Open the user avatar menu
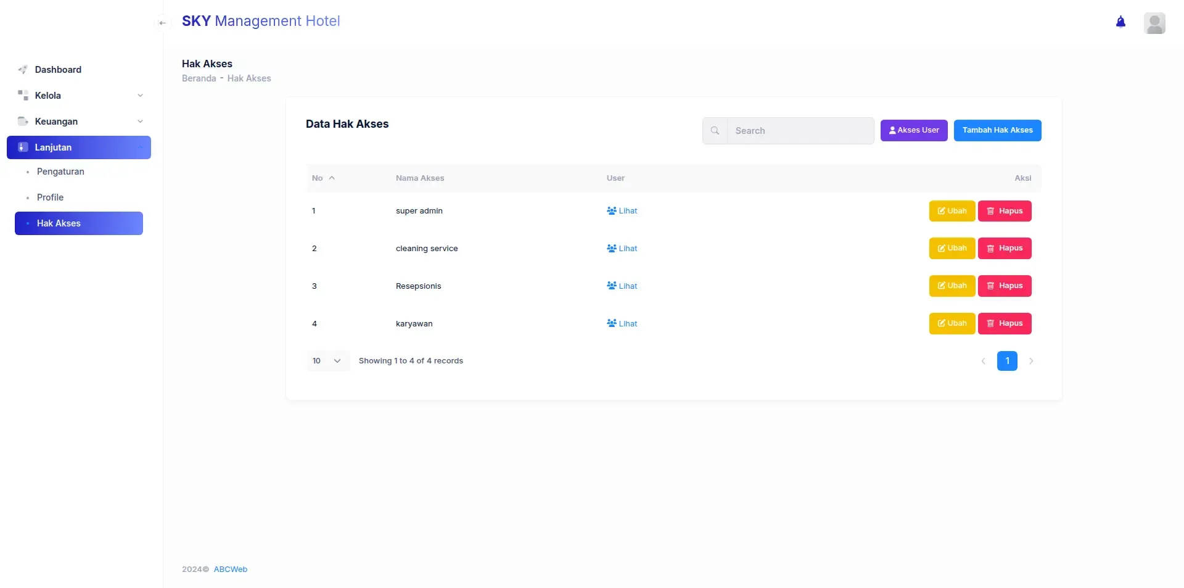 point(1154,23)
